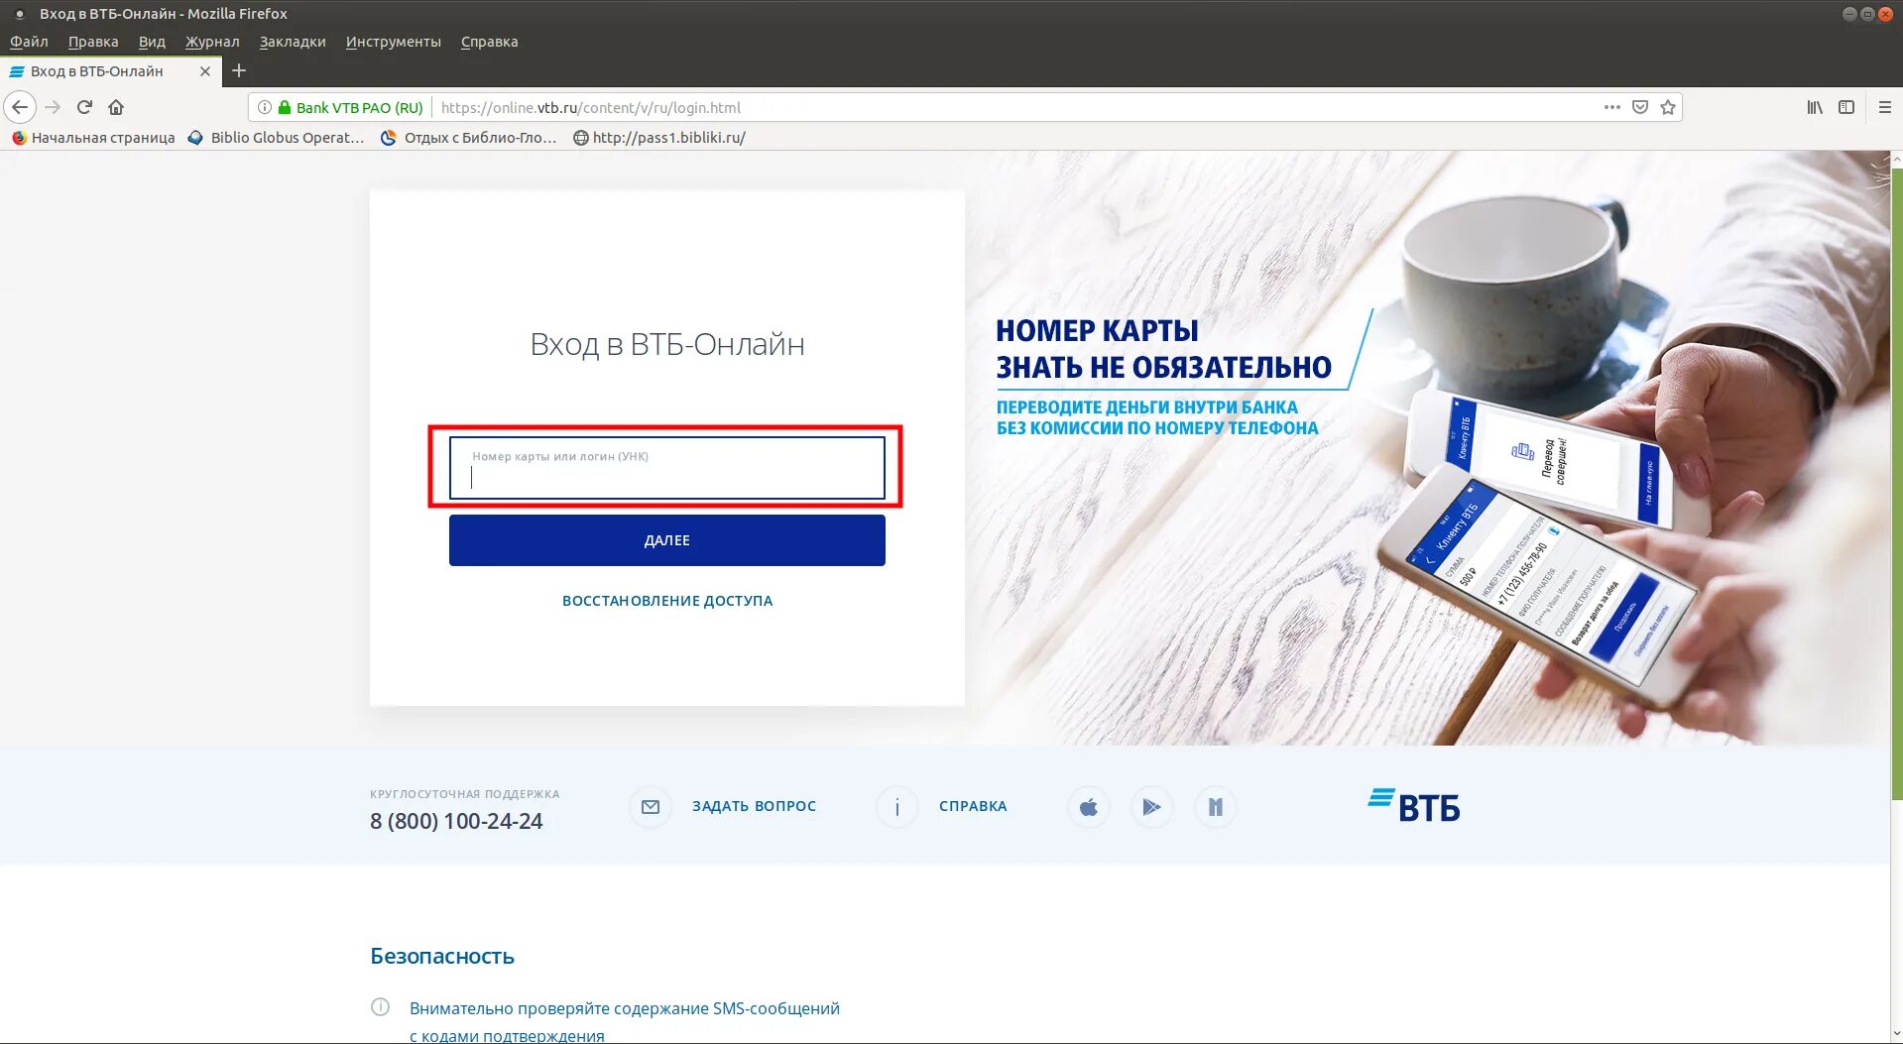Click the envelope icon beside Задать вопрос

coord(651,807)
